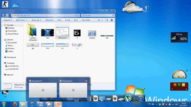Screen dimensions: 191x107
Task: Click the address bar refresh button
Action: pos(78,15)
